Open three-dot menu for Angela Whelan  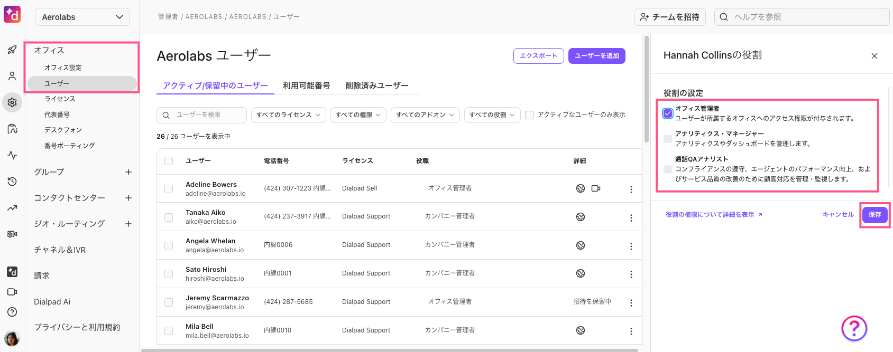[x=631, y=246]
